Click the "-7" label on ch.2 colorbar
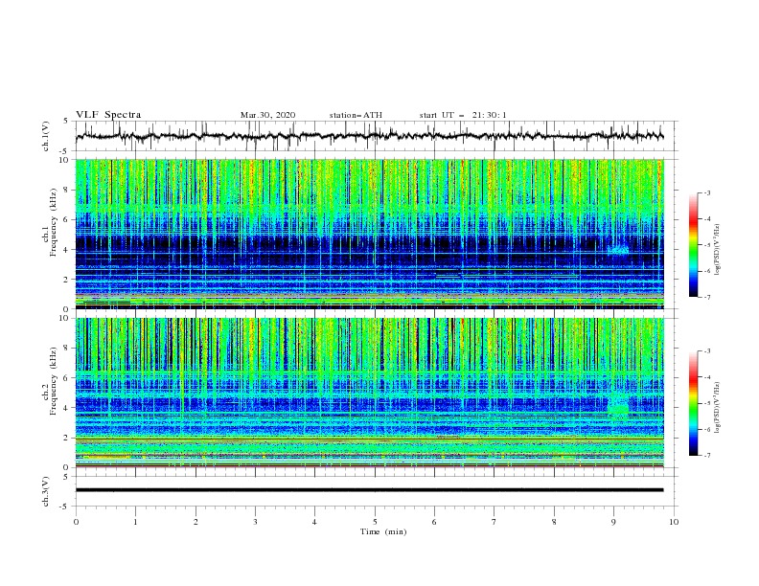The image size is (759, 586). tap(707, 456)
